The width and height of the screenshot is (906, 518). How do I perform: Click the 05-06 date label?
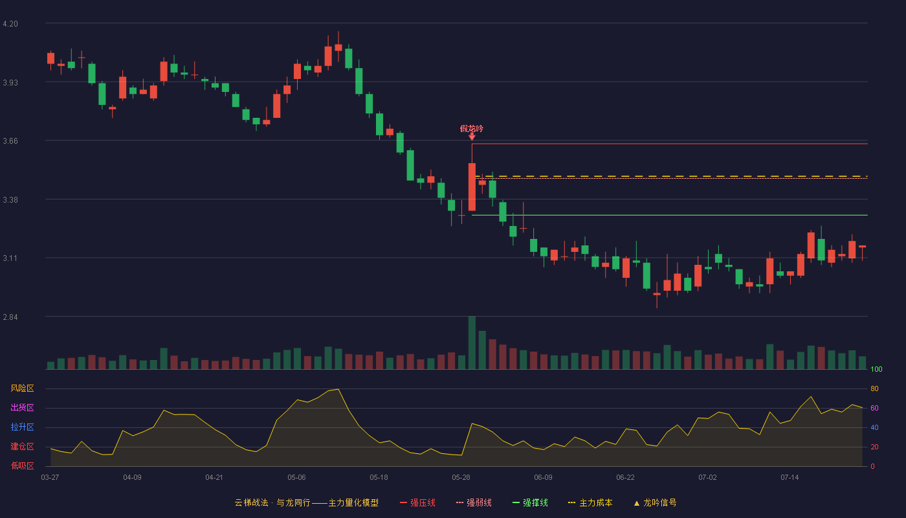296,477
